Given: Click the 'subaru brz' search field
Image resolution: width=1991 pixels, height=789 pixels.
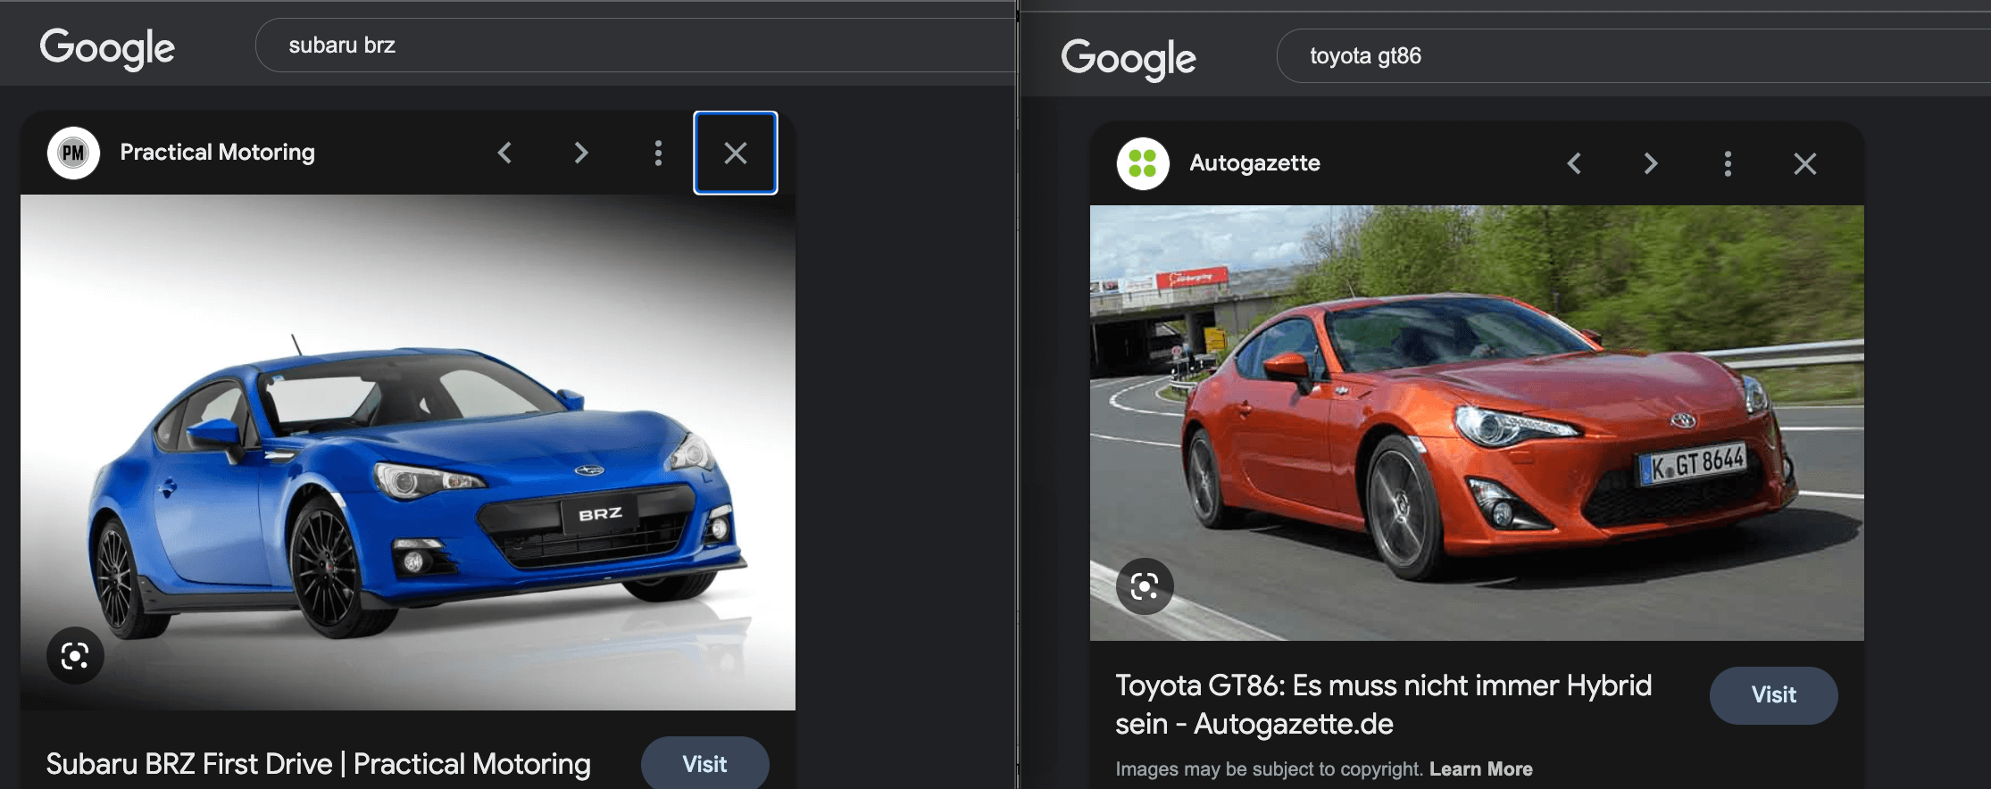Looking at the screenshot, I should click(636, 46).
